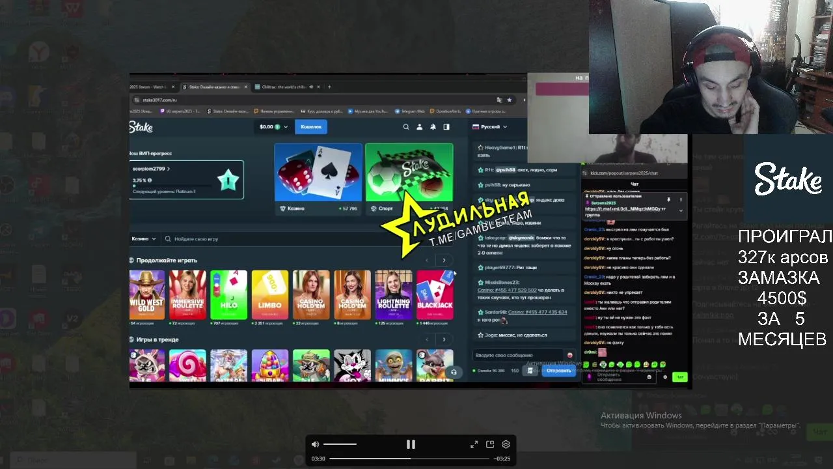Open Casino #455 477 435 624 bet link
This screenshot has width=833, height=469.
(538, 312)
